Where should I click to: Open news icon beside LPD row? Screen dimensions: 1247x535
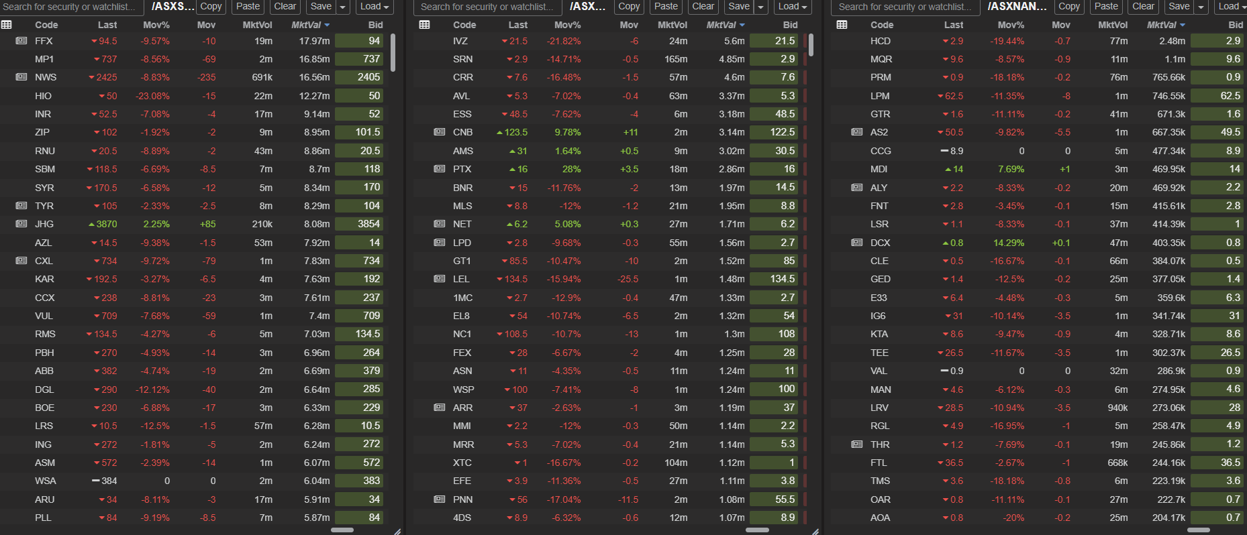pyautogui.click(x=440, y=243)
